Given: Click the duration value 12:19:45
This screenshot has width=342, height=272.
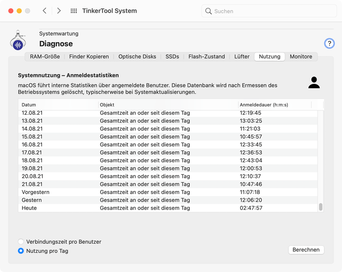Looking at the screenshot, I should 250,113.
